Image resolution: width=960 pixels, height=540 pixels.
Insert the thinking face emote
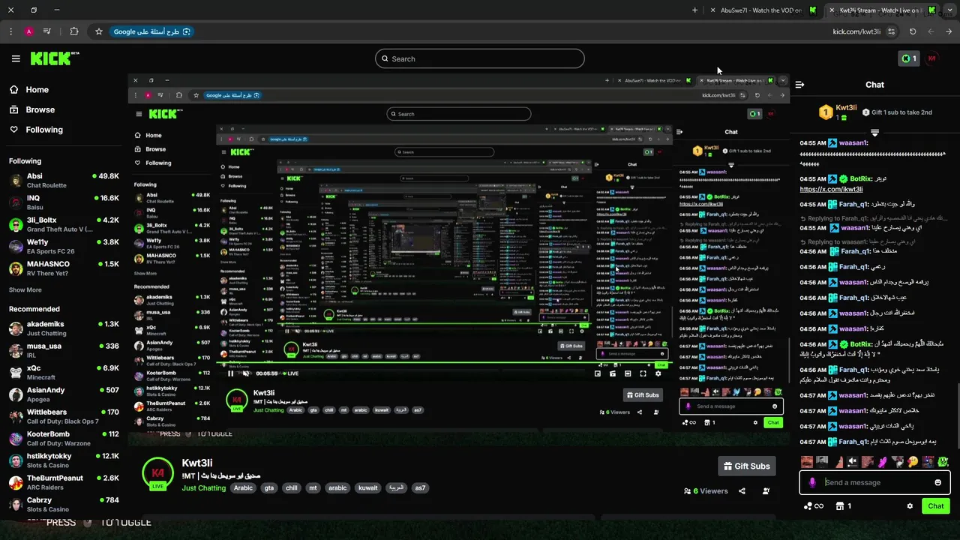coord(913,462)
